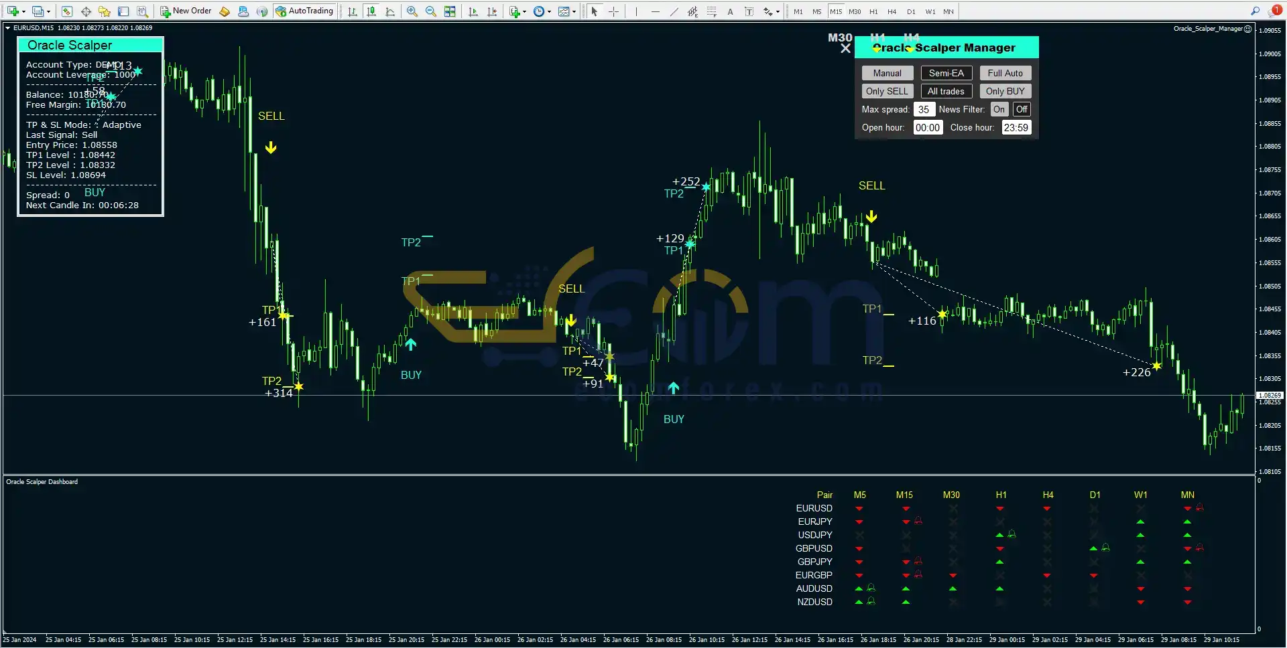The height and width of the screenshot is (648, 1287).
Task: Open the Navigator favorites icon
Action: pyautogui.click(x=105, y=11)
